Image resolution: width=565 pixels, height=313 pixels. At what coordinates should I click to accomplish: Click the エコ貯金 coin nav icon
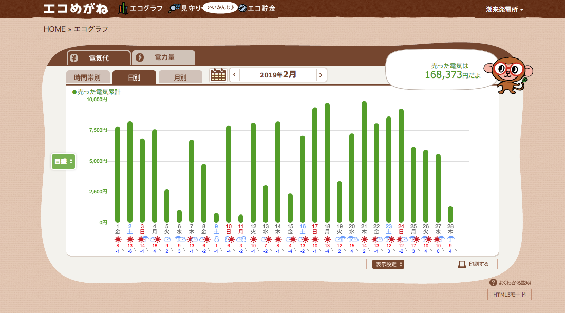pos(243,8)
